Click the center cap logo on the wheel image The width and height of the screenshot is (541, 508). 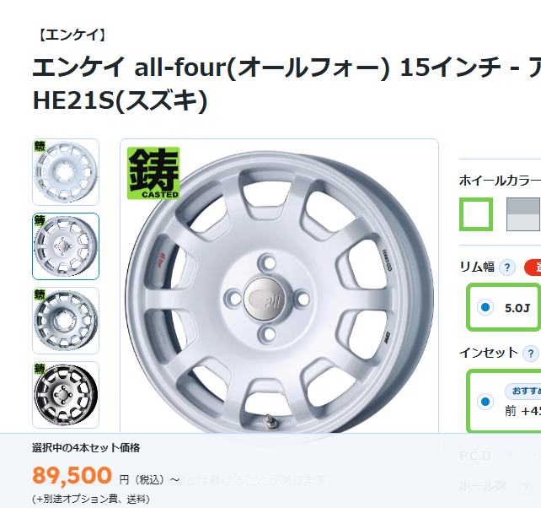[265, 298]
